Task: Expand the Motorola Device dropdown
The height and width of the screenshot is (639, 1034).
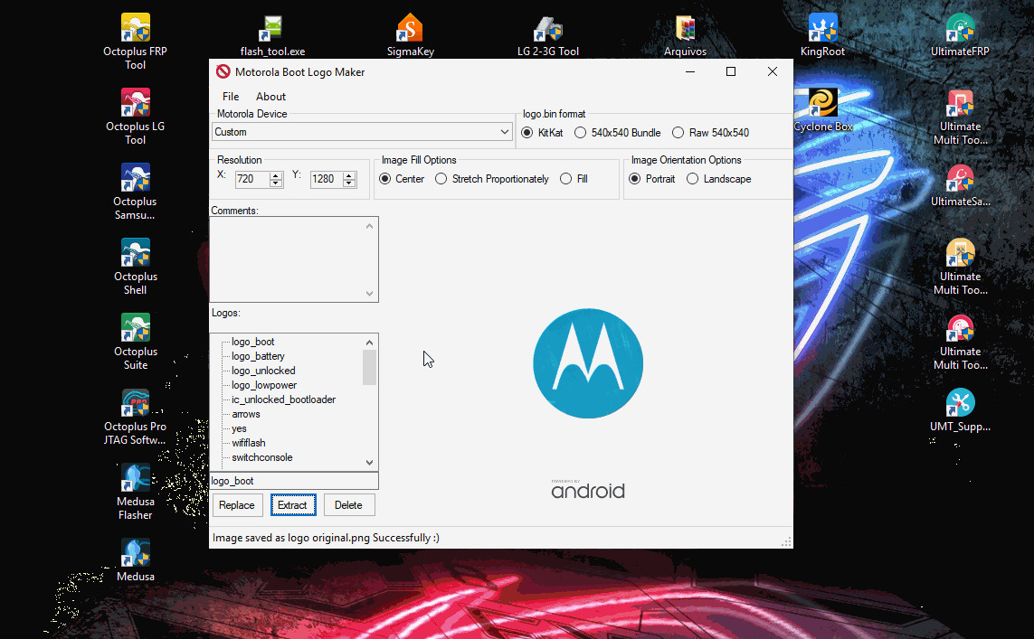Action: coord(505,132)
